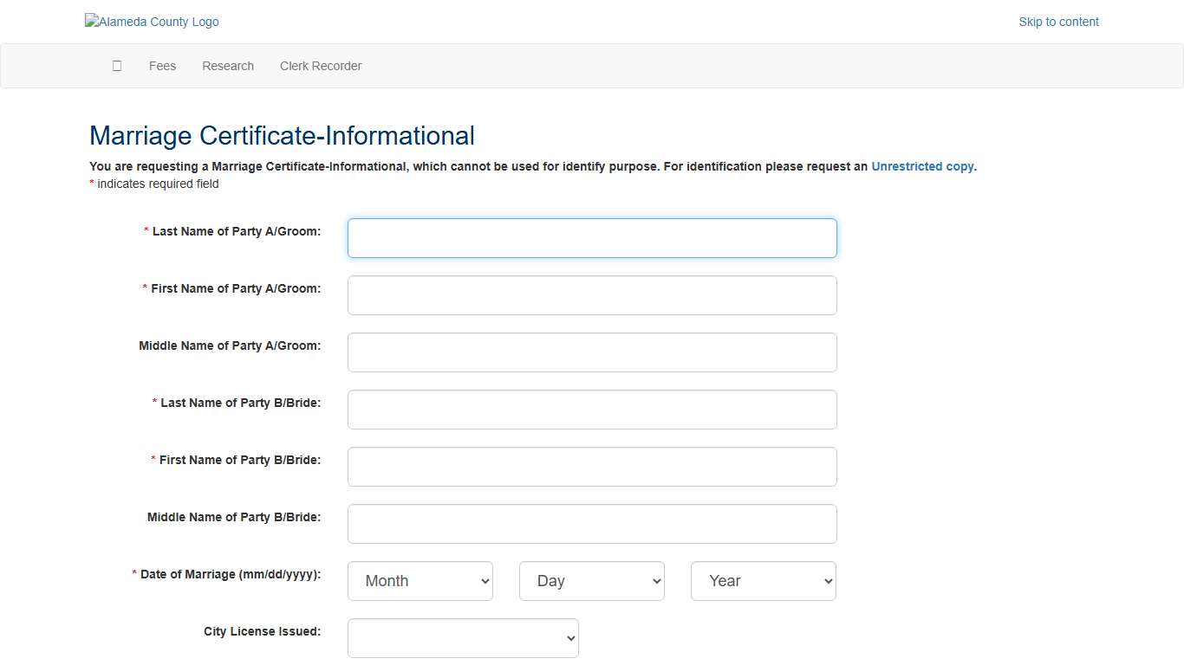Click into Middle Name of Party B/Bride box
This screenshot has width=1184, height=665.
click(592, 524)
